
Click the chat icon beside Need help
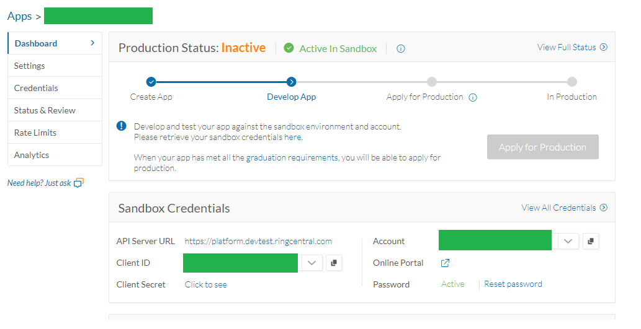(x=78, y=183)
